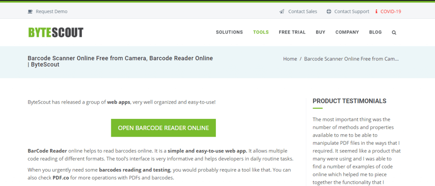Click the page title Barcode Scanner Online heading
The height and width of the screenshot is (186, 435).
[120, 61]
